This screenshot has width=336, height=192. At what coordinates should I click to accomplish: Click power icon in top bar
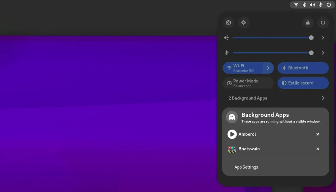pyautogui.click(x=329, y=5)
